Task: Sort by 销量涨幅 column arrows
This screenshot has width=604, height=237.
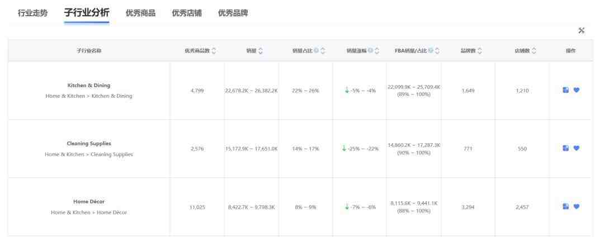Action: (x=377, y=51)
